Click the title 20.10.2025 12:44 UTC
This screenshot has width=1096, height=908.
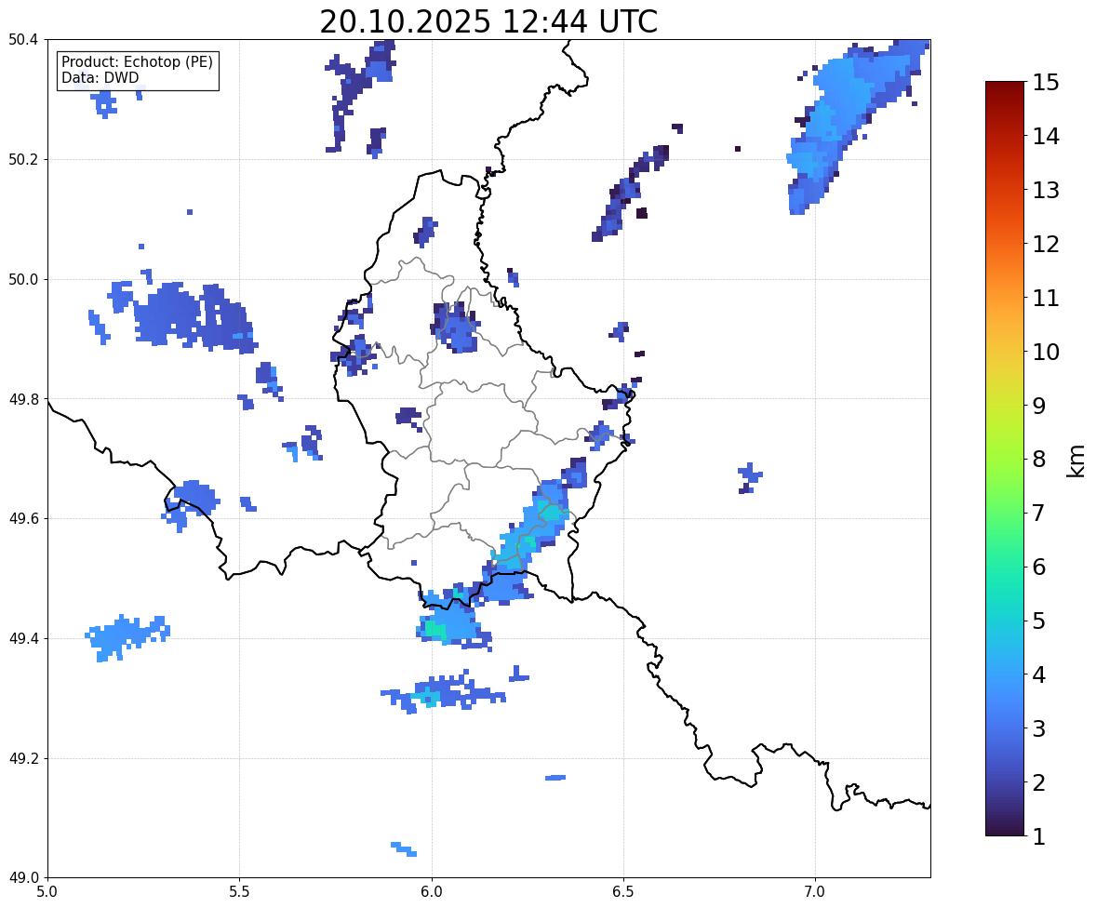tap(488, 21)
